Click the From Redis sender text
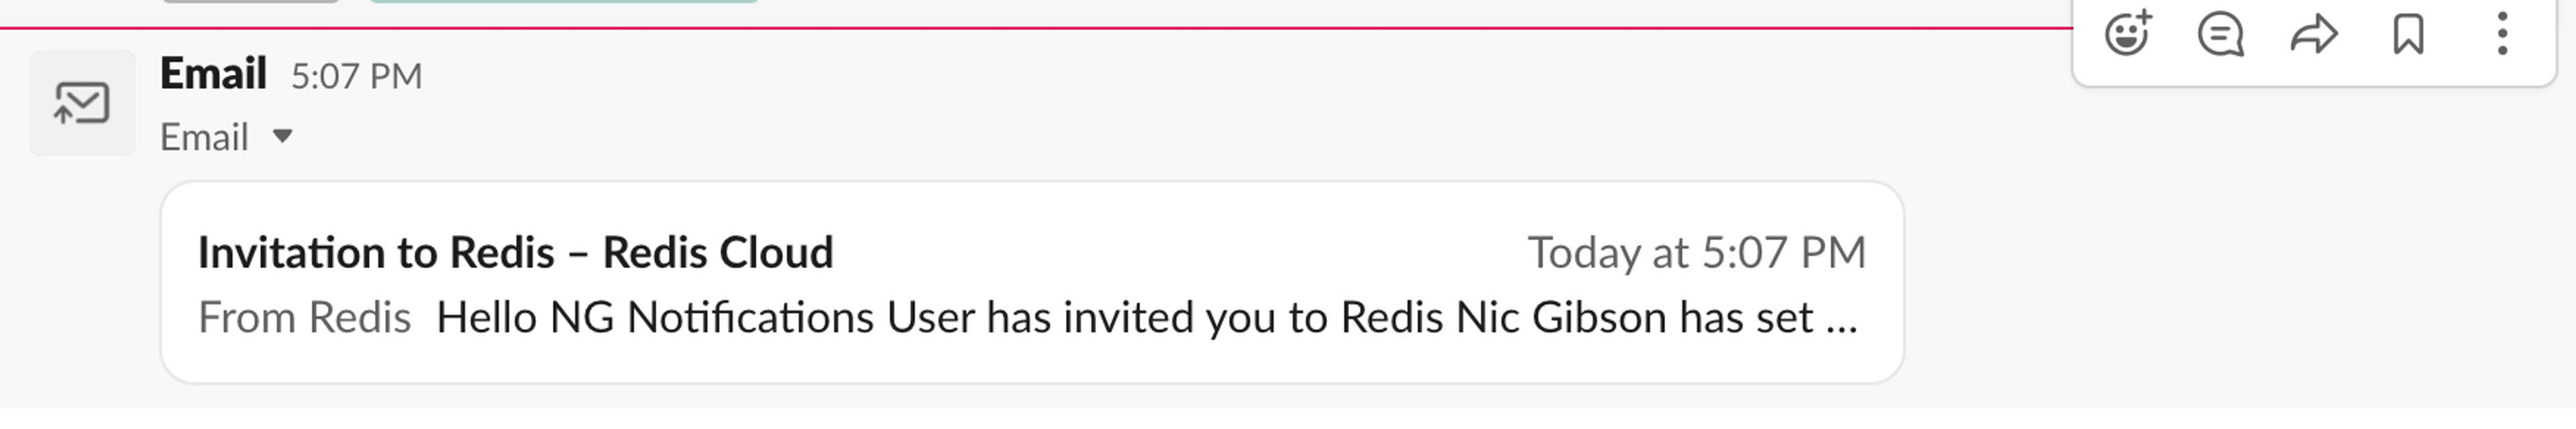2576x429 pixels. [x=304, y=317]
